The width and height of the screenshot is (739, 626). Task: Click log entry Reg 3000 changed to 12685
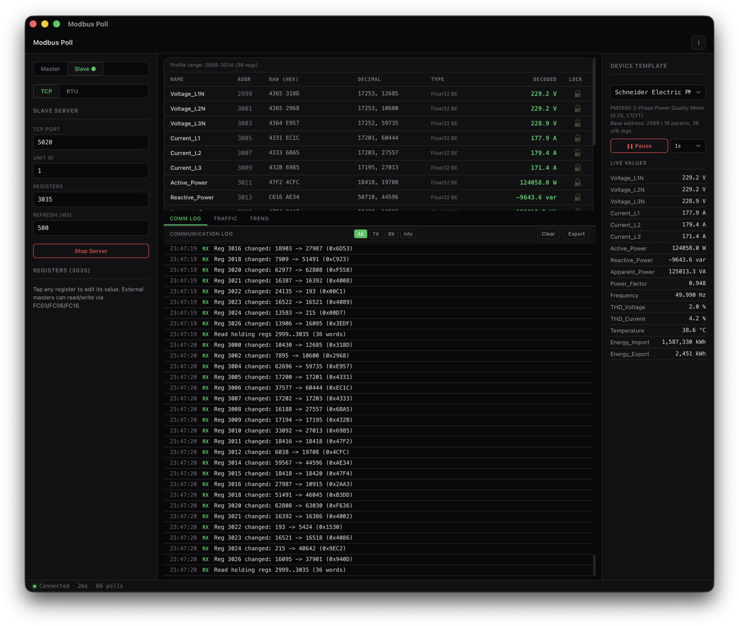click(378, 345)
